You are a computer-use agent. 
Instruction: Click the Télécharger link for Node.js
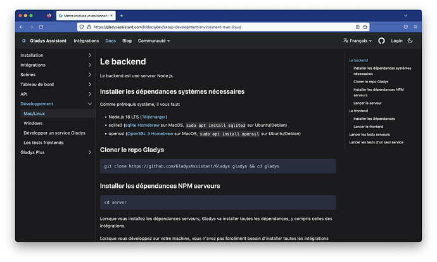click(x=153, y=117)
